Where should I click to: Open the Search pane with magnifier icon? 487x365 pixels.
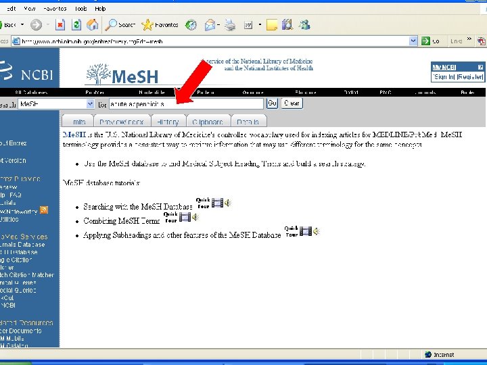(120, 25)
